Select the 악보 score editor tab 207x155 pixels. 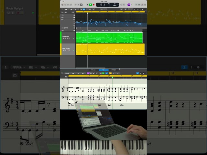point(103,70)
